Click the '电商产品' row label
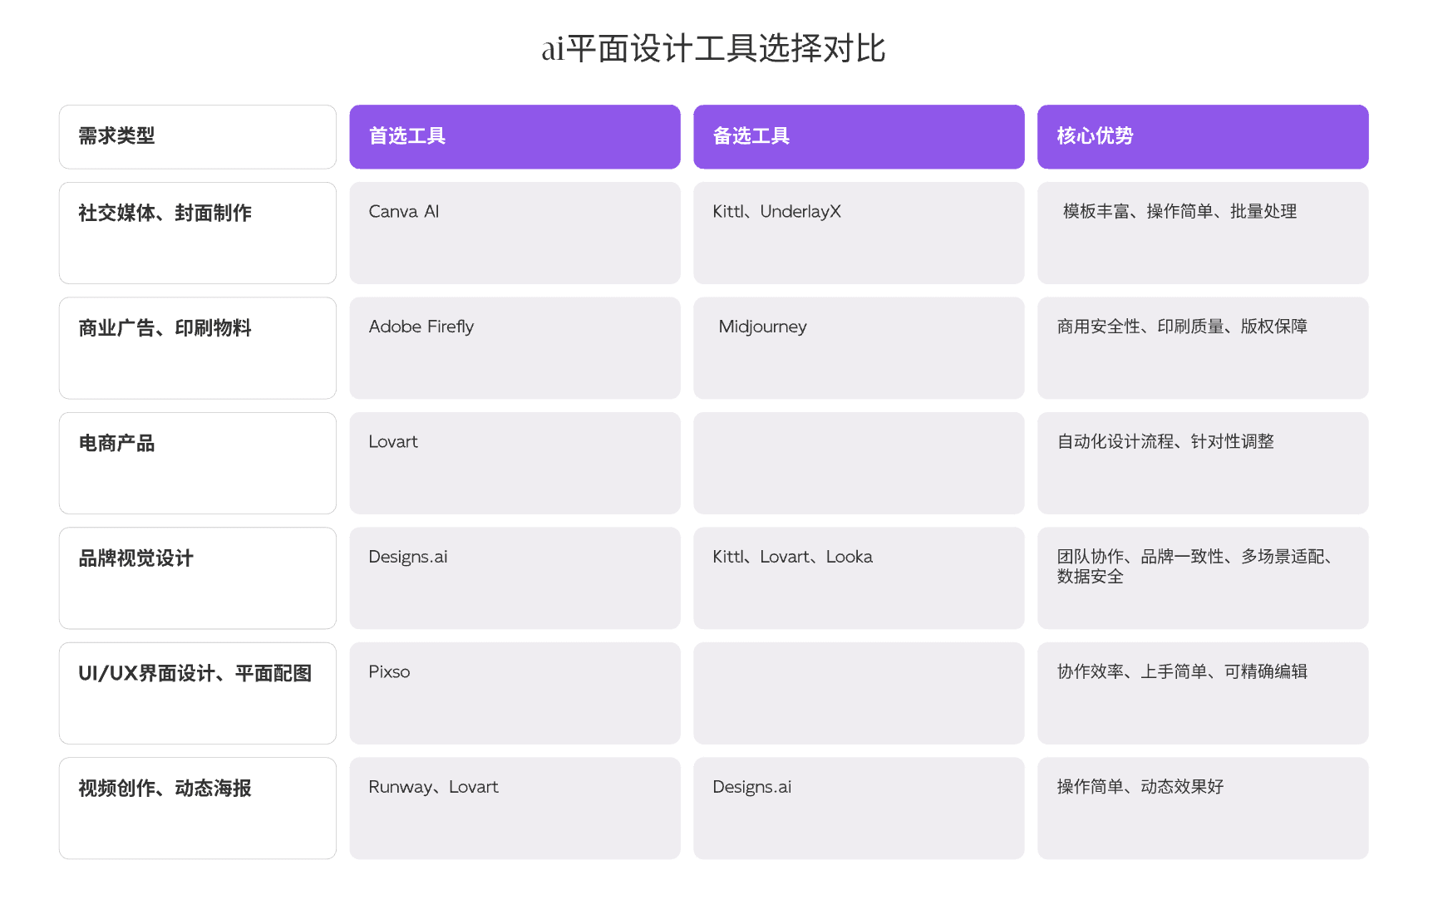1443x924 pixels. (198, 463)
